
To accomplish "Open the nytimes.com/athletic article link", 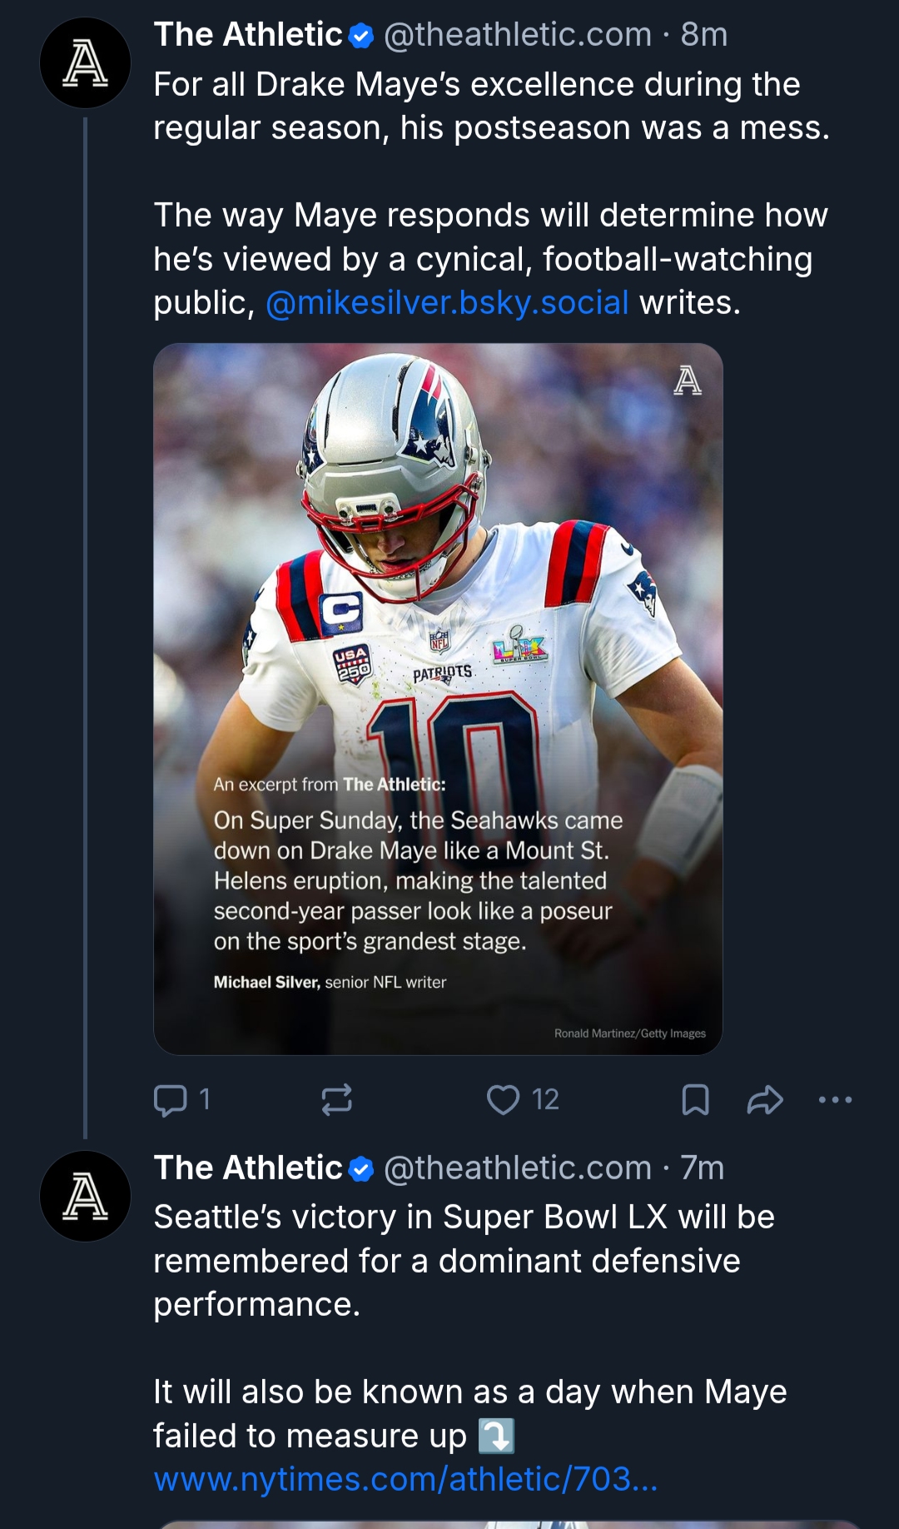I will click(x=405, y=1480).
